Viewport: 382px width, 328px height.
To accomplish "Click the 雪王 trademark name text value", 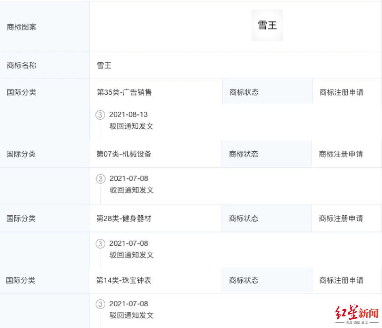I will click(x=104, y=65).
